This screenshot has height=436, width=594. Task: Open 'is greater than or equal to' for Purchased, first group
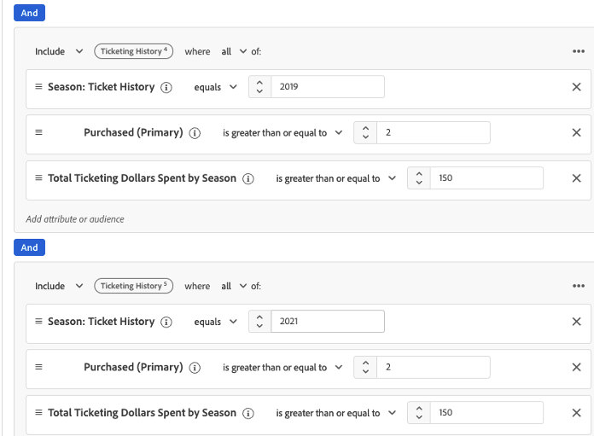pyautogui.click(x=282, y=133)
